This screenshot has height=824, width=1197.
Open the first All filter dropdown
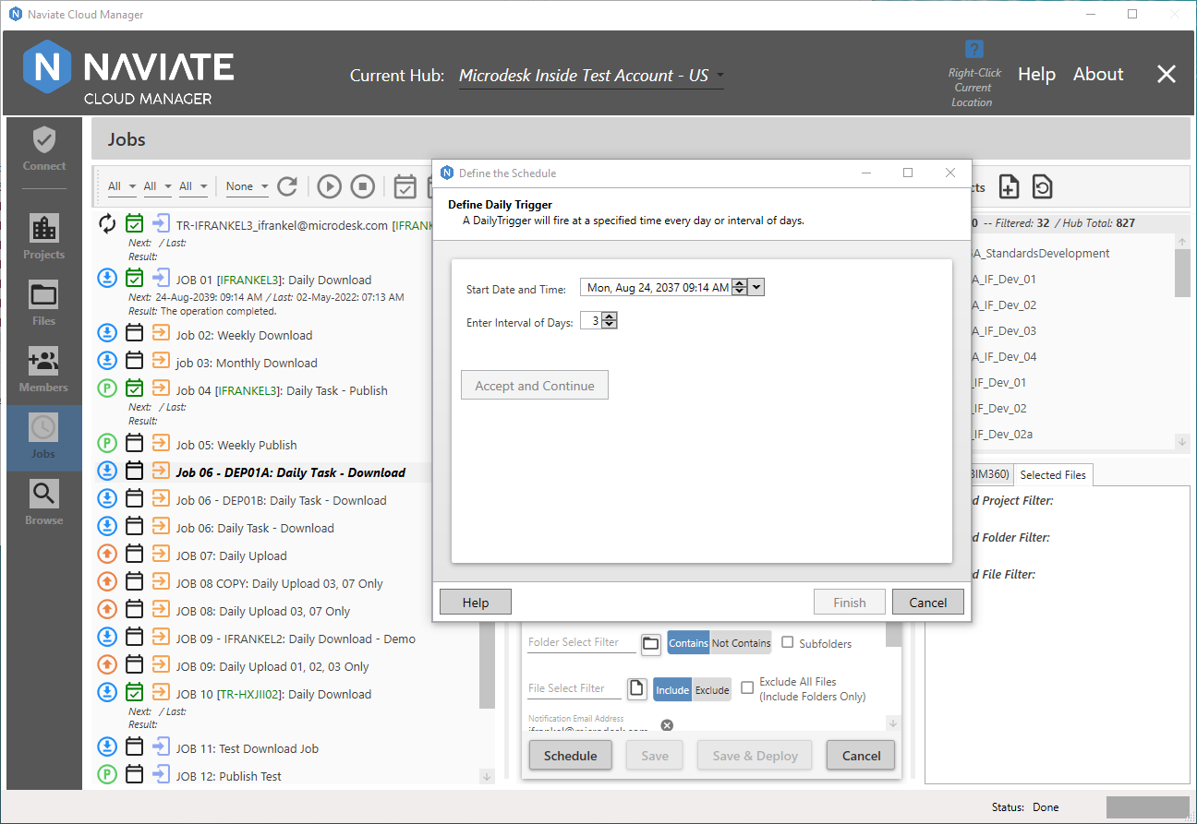pos(122,186)
